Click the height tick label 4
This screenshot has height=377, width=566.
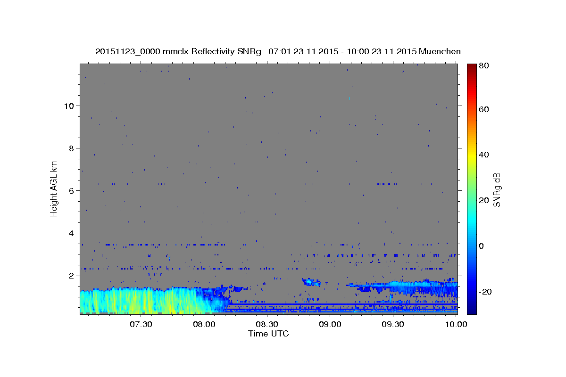[x=73, y=233]
